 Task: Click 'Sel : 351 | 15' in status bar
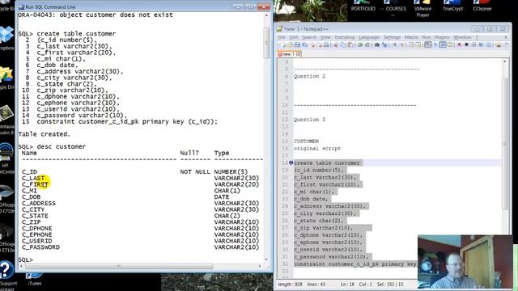[390, 284]
